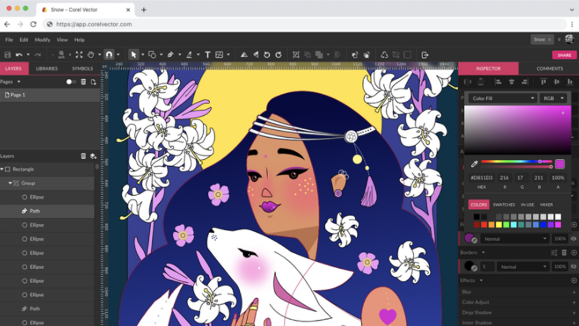Click align horizontal centers icon in Inspector
The height and width of the screenshot is (326, 579).
click(x=511, y=82)
